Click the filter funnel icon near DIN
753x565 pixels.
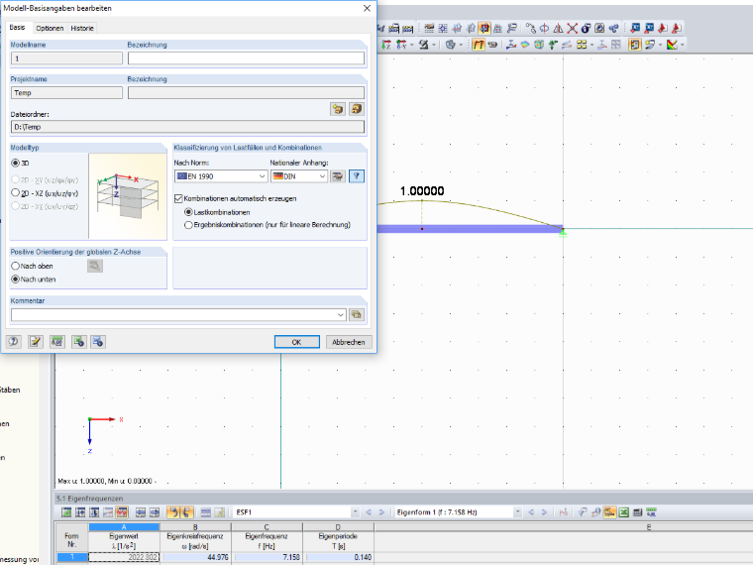[x=357, y=176]
